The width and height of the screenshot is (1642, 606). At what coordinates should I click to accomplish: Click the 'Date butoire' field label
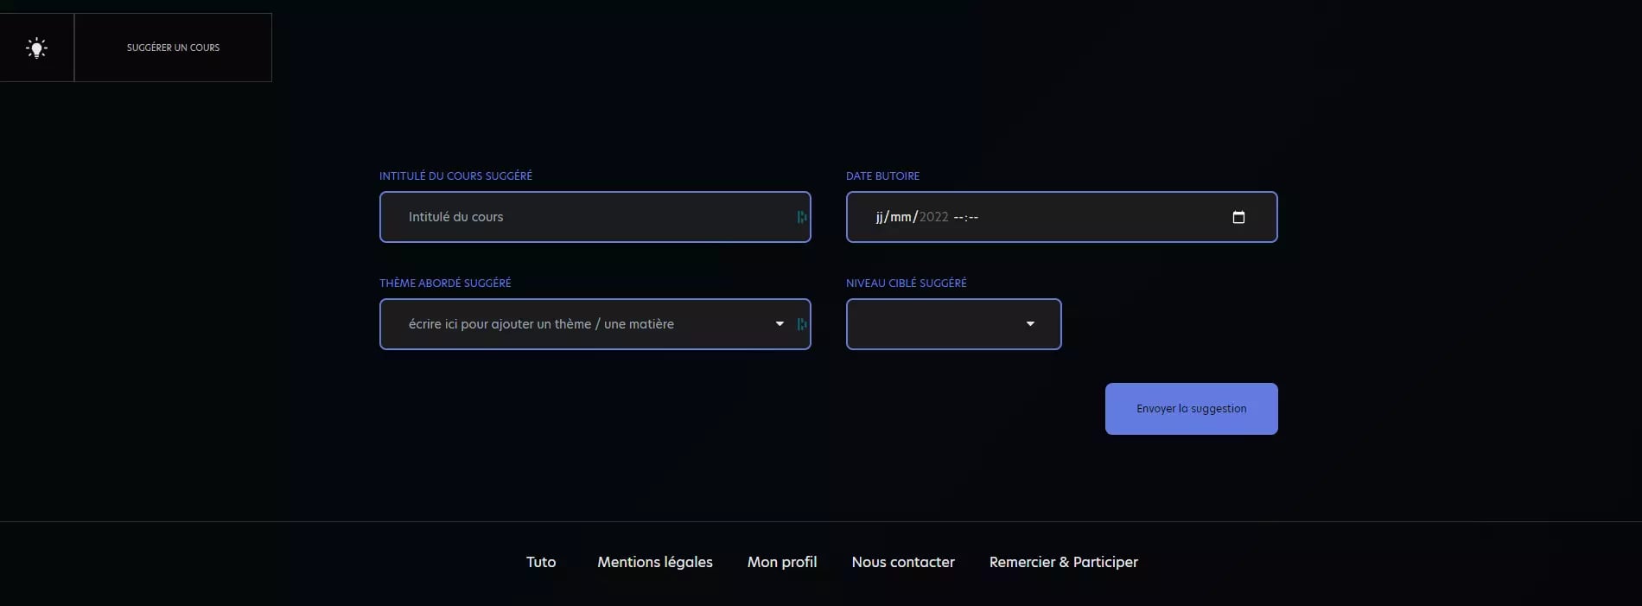tap(882, 175)
